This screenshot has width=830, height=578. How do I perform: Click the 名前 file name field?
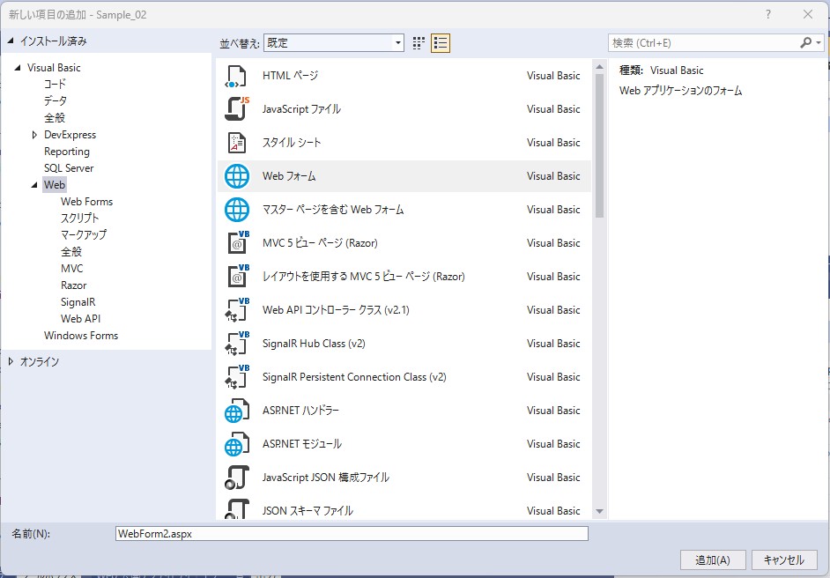tap(352, 533)
